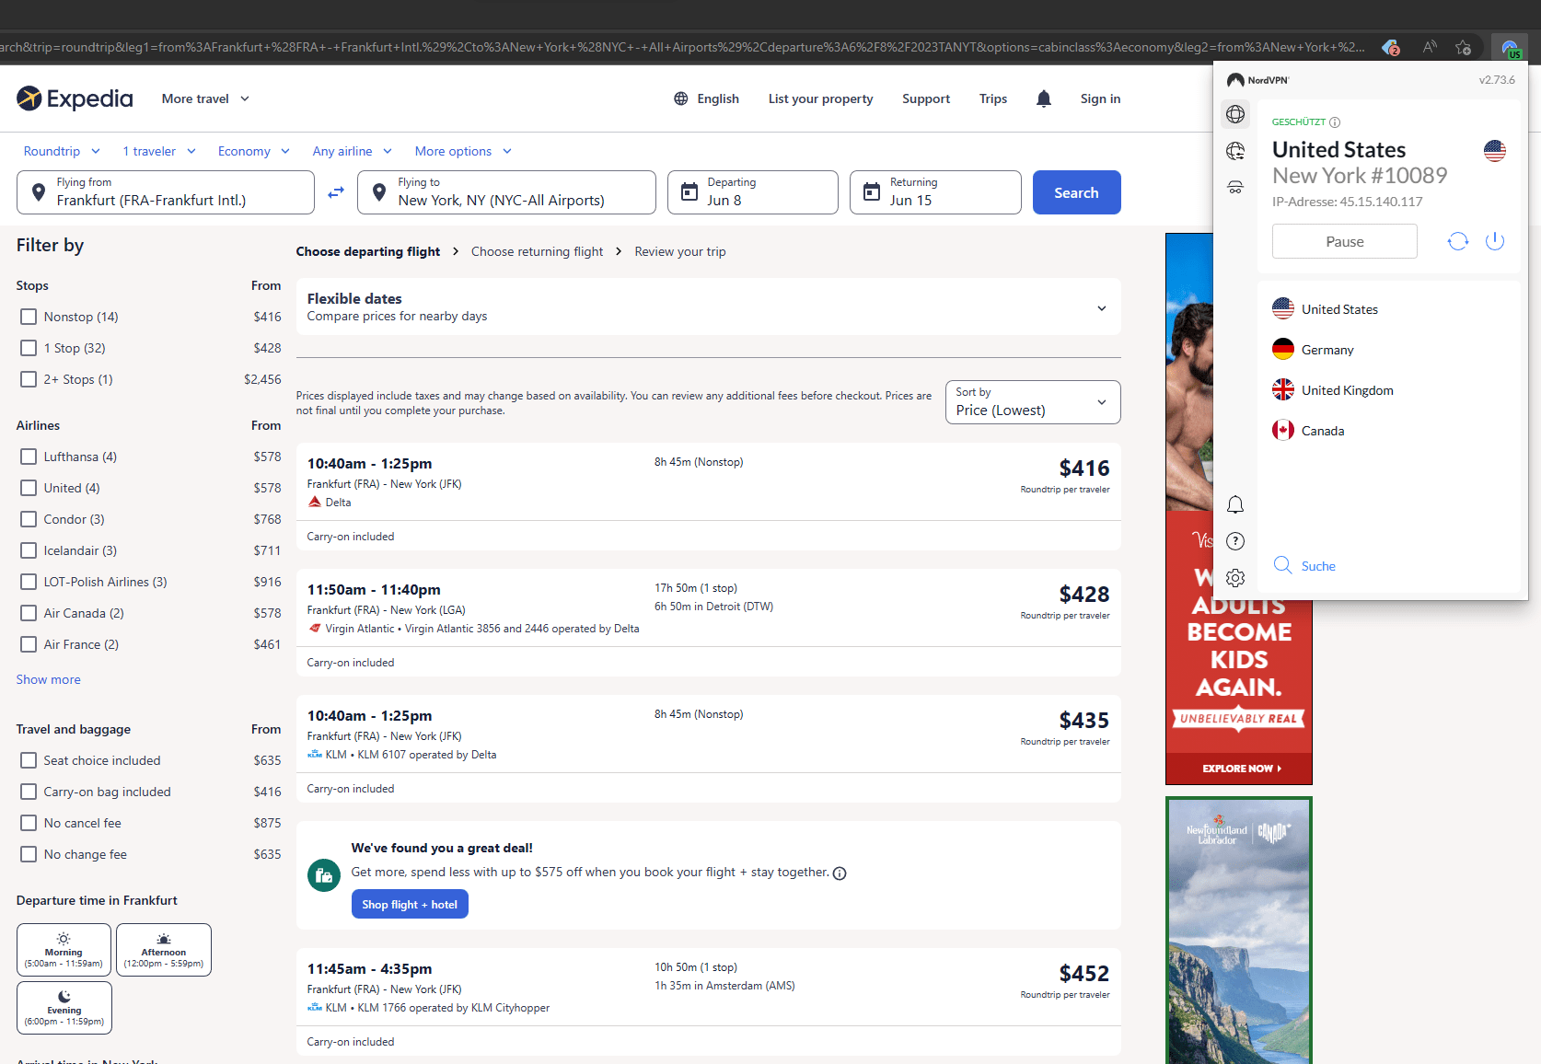
Task: Click the Expedia logo
Action: click(x=75, y=98)
